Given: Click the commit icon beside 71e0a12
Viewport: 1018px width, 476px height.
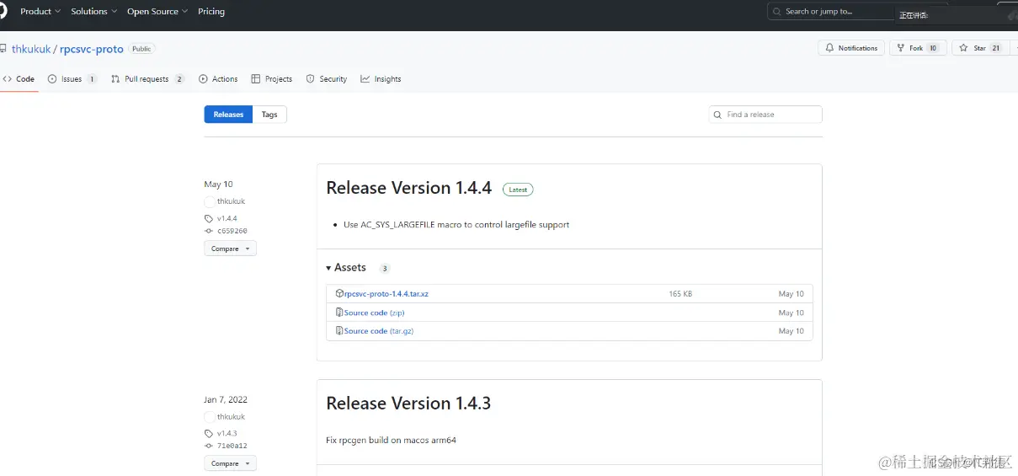Looking at the screenshot, I should (x=209, y=447).
